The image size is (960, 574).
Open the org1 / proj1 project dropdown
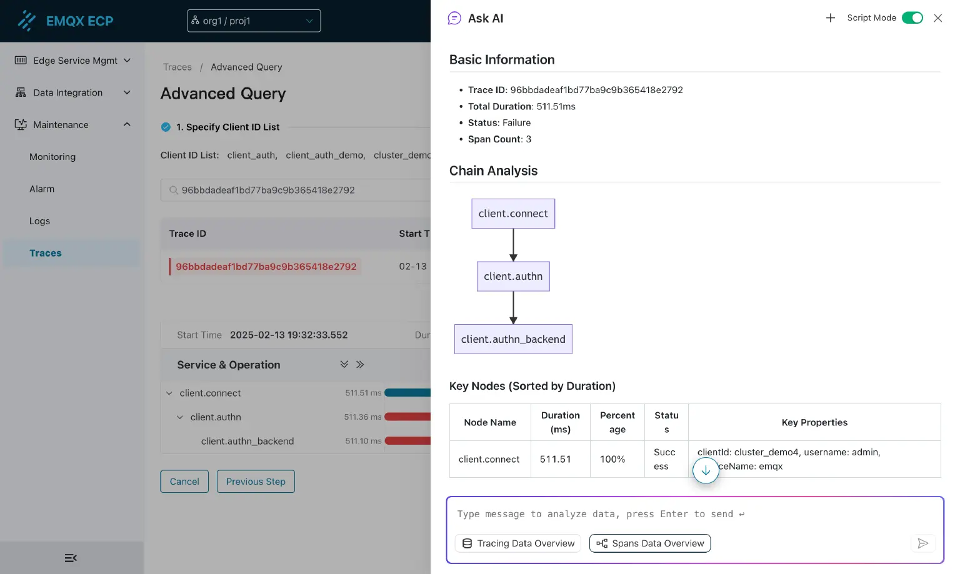(x=254, y=21)
